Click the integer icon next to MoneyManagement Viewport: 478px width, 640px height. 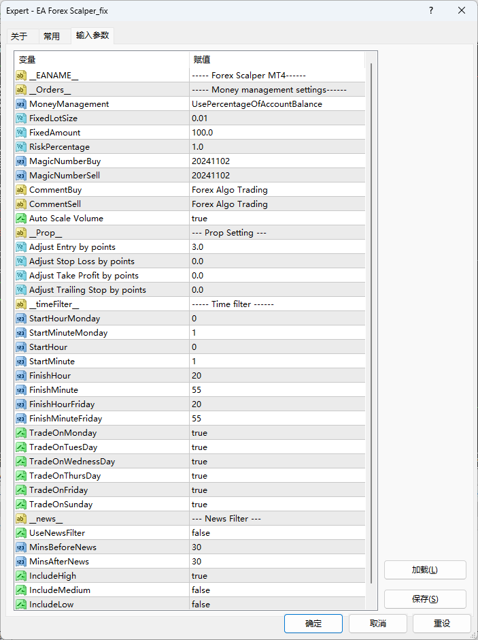coord(21,104)
